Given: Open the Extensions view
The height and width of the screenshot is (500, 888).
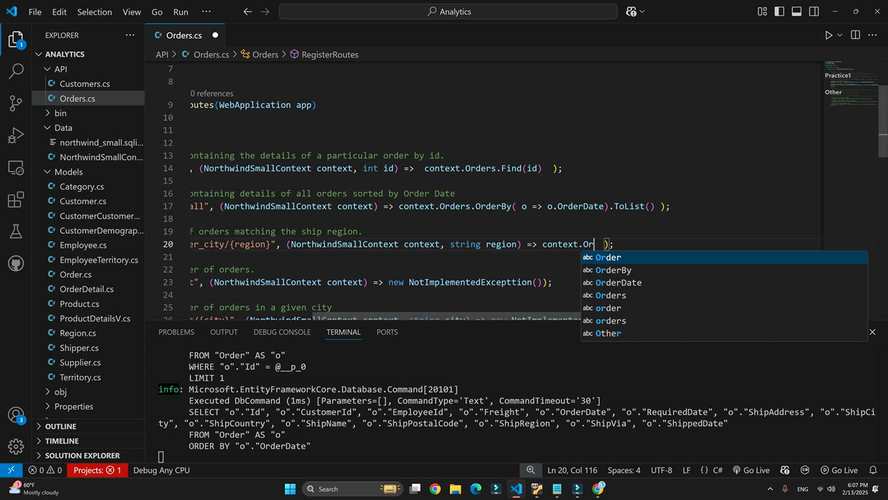Looking at the screenshot, I should 16,201.
